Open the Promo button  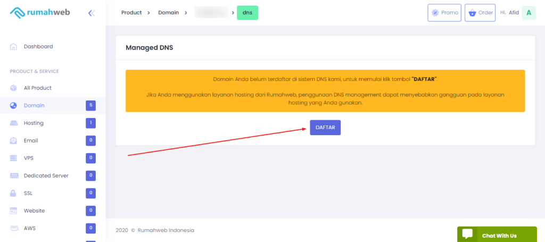tap(444, 13)
